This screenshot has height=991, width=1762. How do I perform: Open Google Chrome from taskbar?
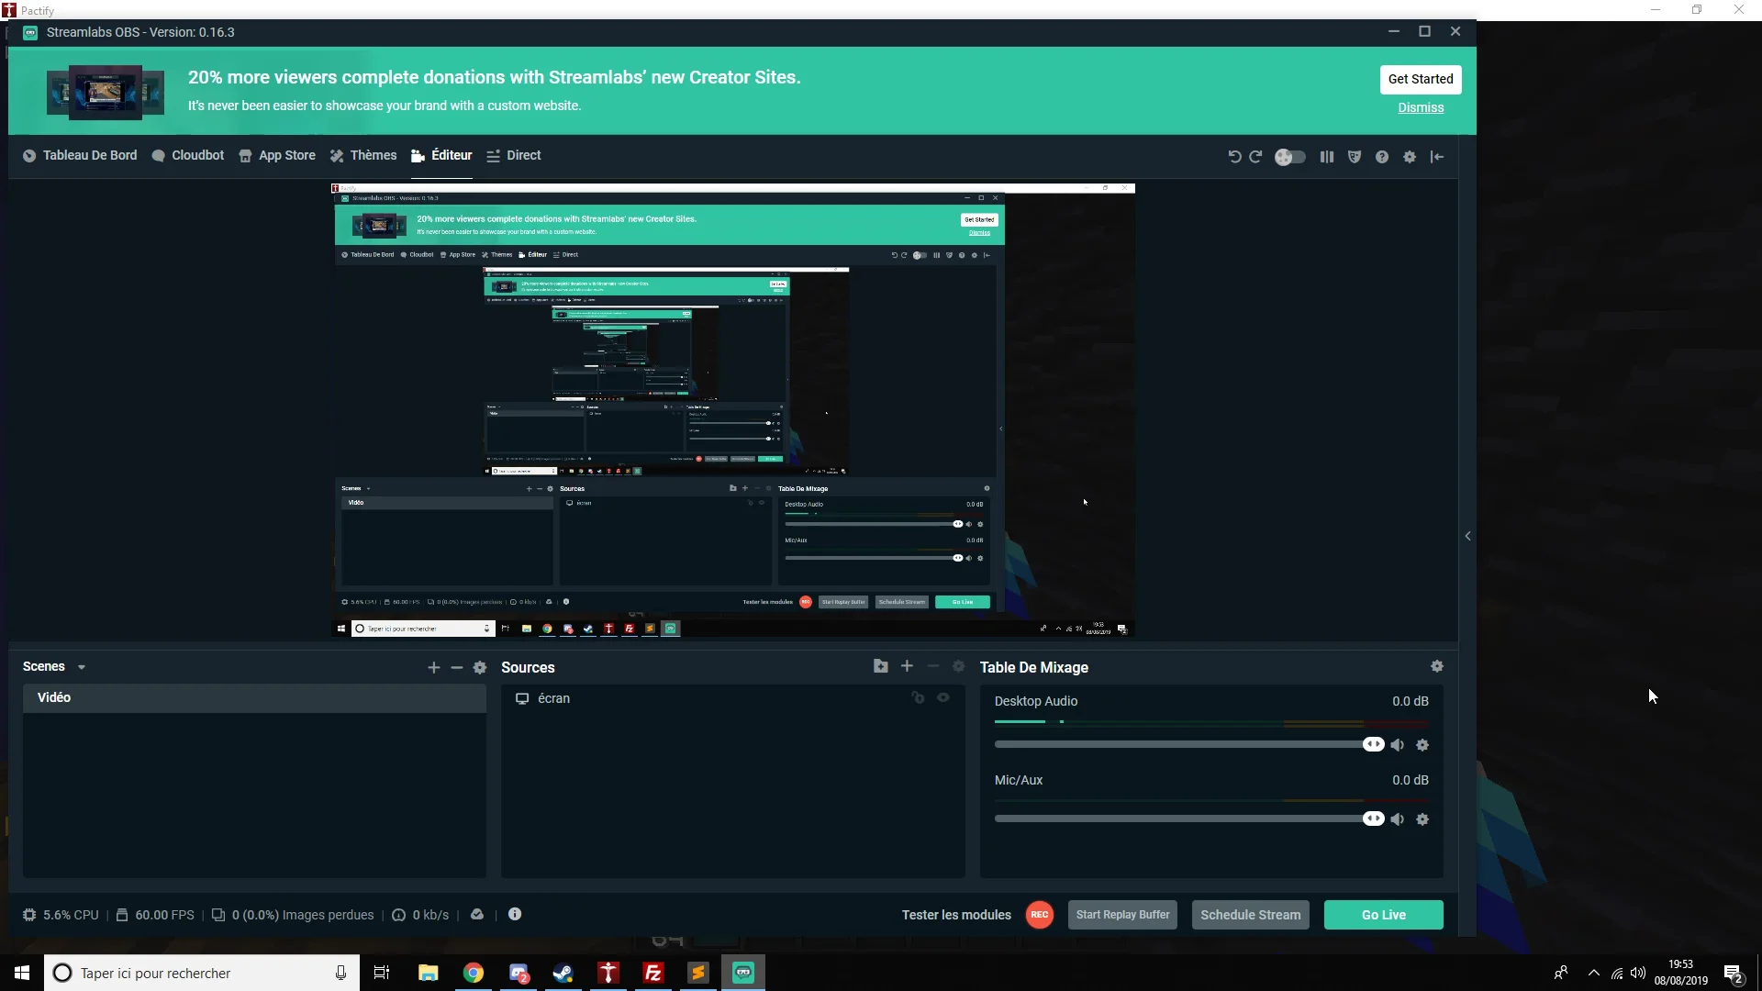[x=473, y=973]
